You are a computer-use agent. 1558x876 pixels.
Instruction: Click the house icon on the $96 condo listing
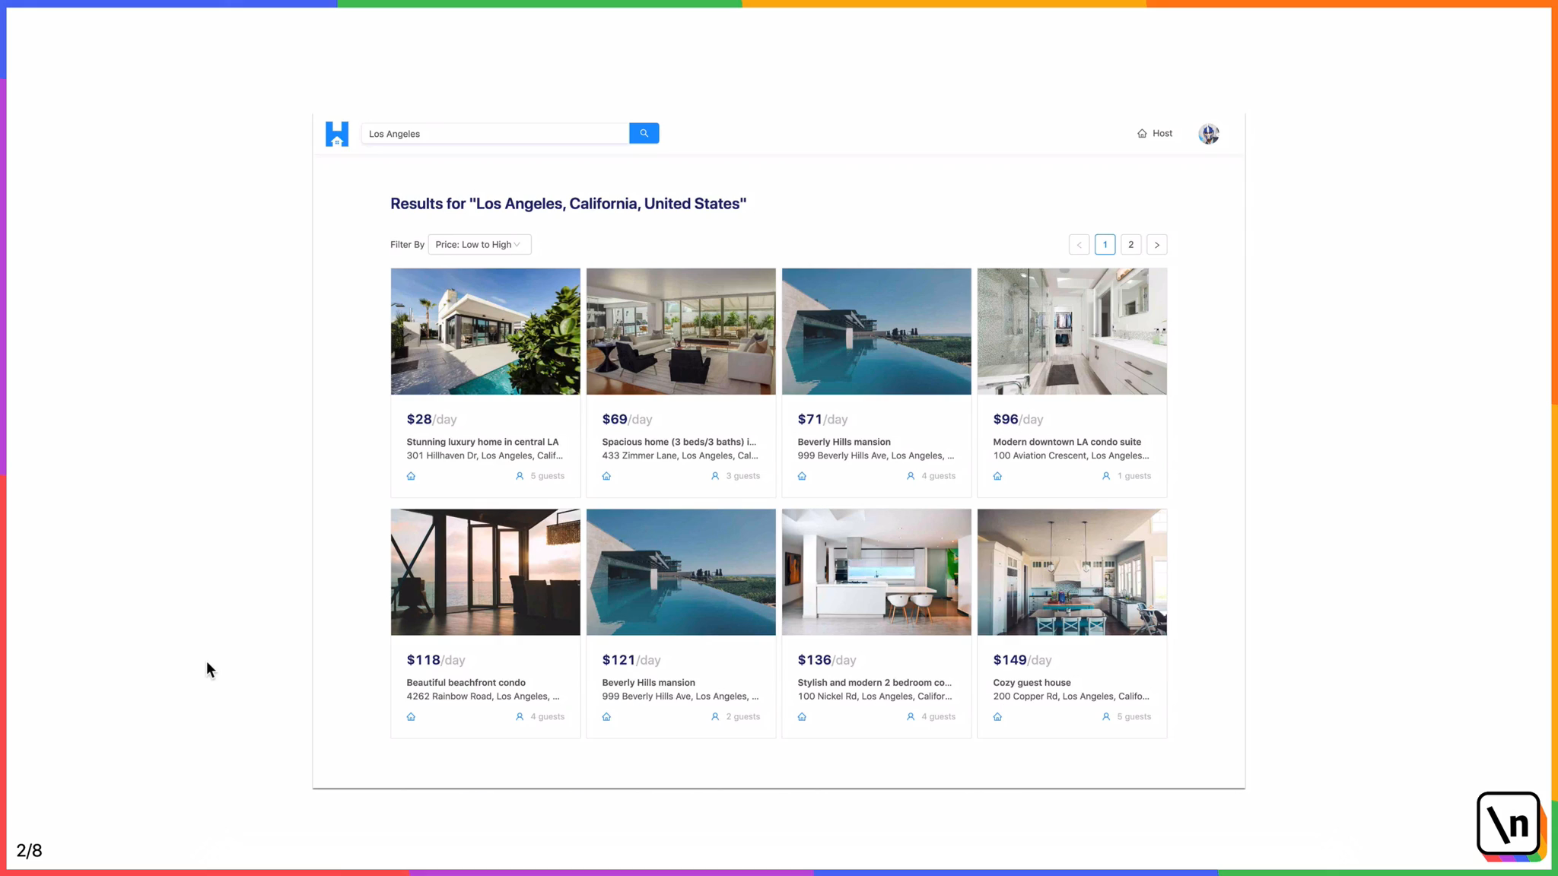click(997, 476)
